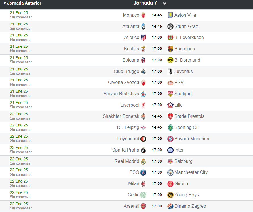Click the B. Dortmund BVB logo

(x=170, y=60)
